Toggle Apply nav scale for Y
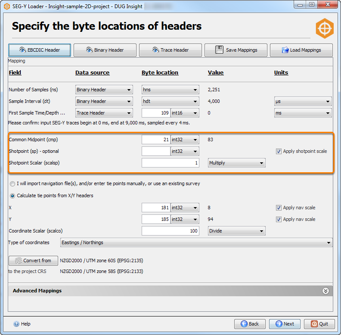 (x=279, y=220)
